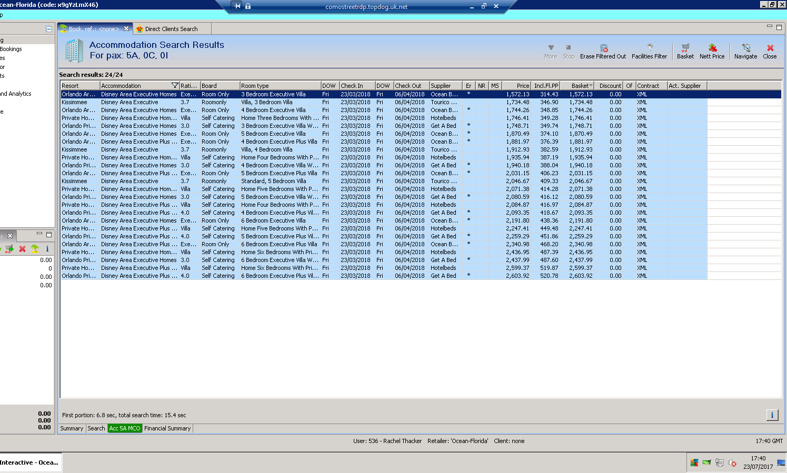This screenshot has width=787, height=473.
Task: Close the Book. ref. tab with its X
Action: click(x=126, y=29)
